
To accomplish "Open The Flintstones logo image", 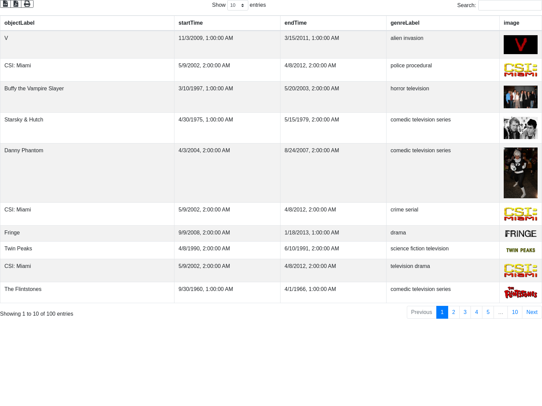I will tap(520, 293).
